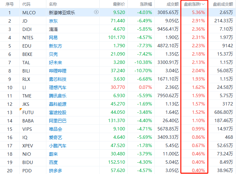Open the 京东 stock link

tap(53, 21)
